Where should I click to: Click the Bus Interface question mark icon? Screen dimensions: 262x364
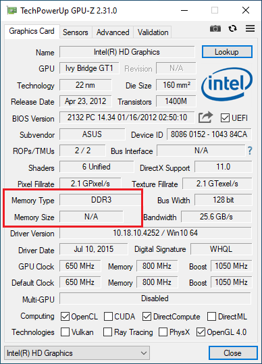coord(250,151)
